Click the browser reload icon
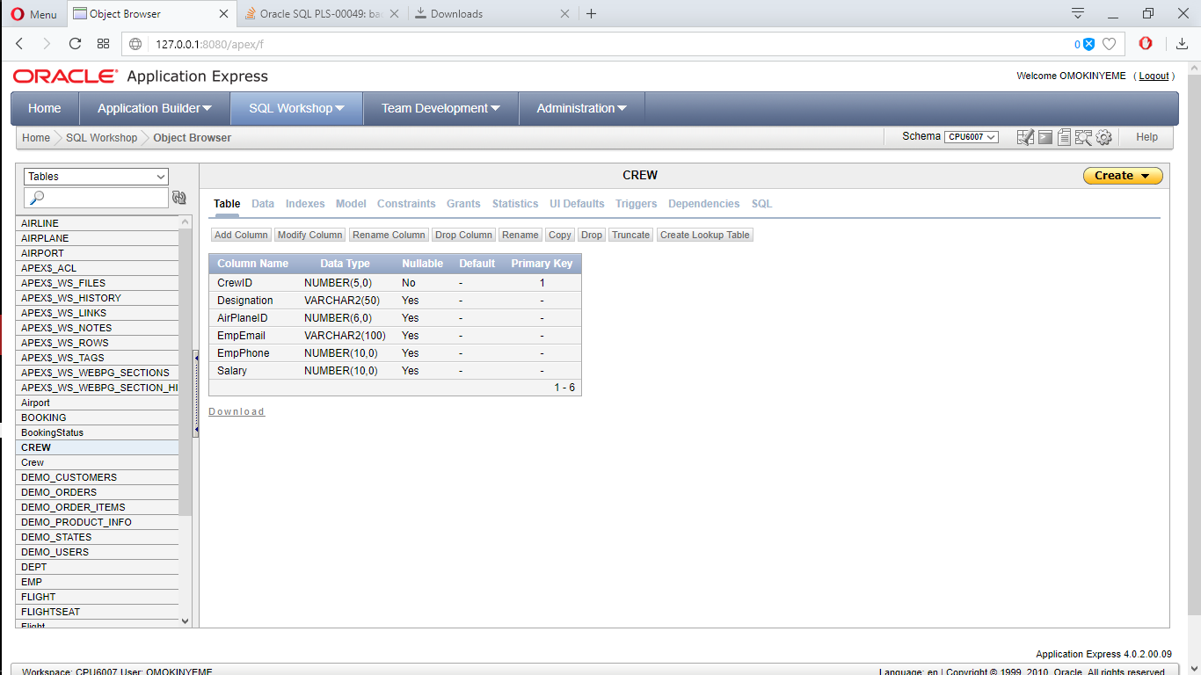The image size is (1201, 675). pyautogui.click(x=75, y=44)
